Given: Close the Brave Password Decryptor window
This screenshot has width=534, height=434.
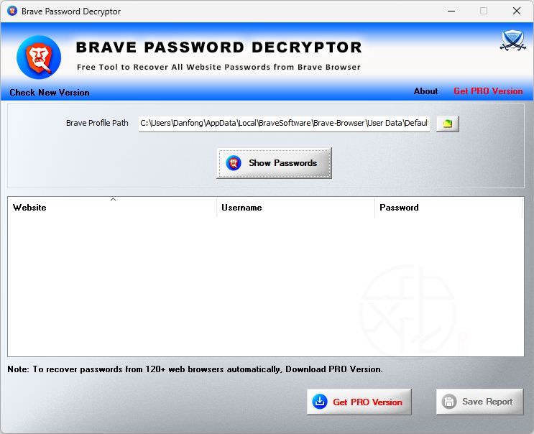Looking at the screenshot, I should click(517, 11).
